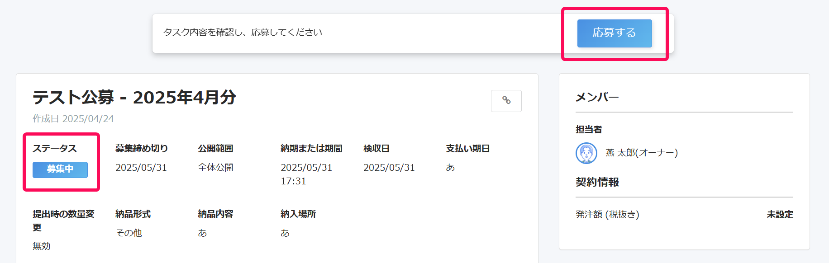This screenshot has height=263, width=829.
Task: Click the 納品内容 label
Action: (x=215, y=214)
